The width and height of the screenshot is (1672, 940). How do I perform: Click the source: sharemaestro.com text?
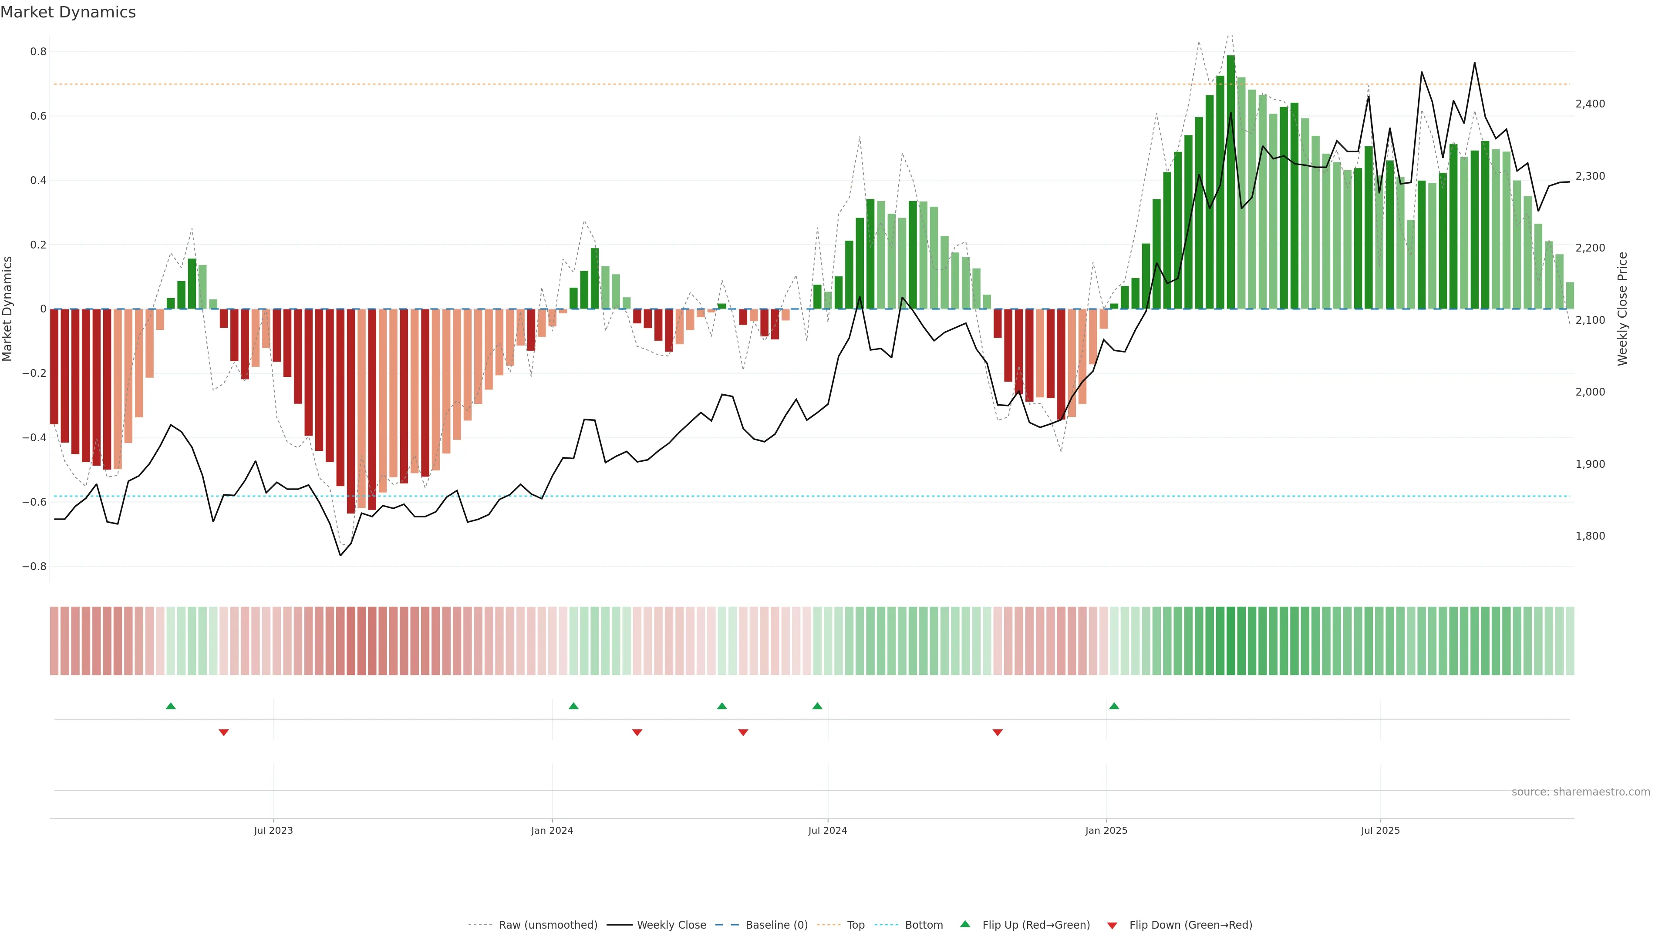(x=1581, y=792)
